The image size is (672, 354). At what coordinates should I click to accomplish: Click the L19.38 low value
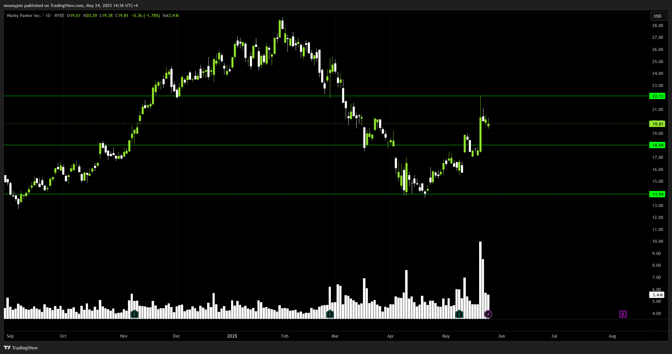click(x=106, y=15)
